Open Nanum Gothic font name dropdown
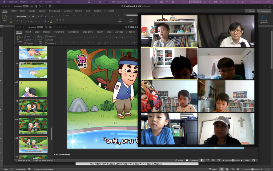Screen dimensions: 273x171 click(29, 17)
